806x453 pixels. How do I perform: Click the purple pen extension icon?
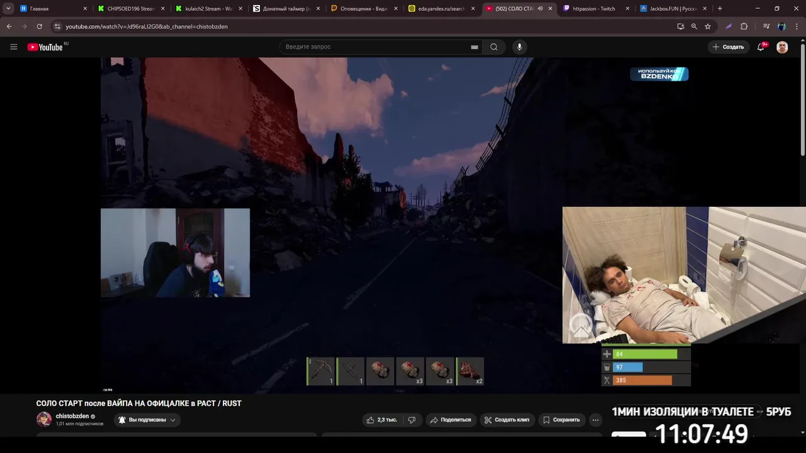[x=729, y=26]
